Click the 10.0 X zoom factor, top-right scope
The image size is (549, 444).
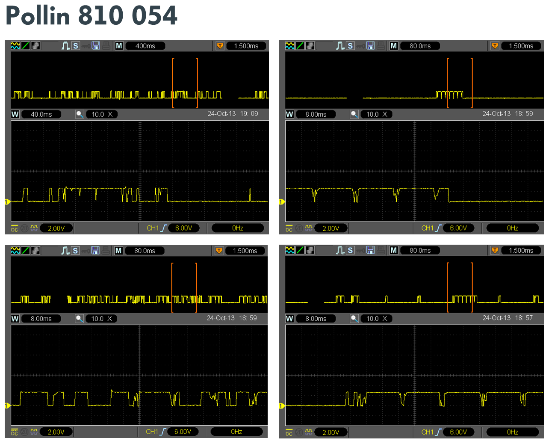click(x=377, y=114)
